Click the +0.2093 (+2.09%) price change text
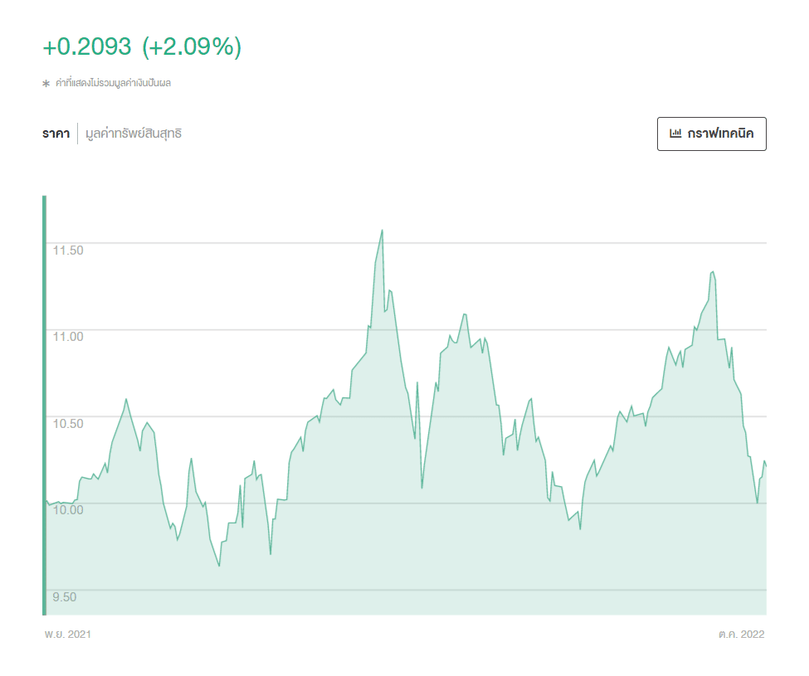Screen dimensions: 809x676 coord(142,47)
